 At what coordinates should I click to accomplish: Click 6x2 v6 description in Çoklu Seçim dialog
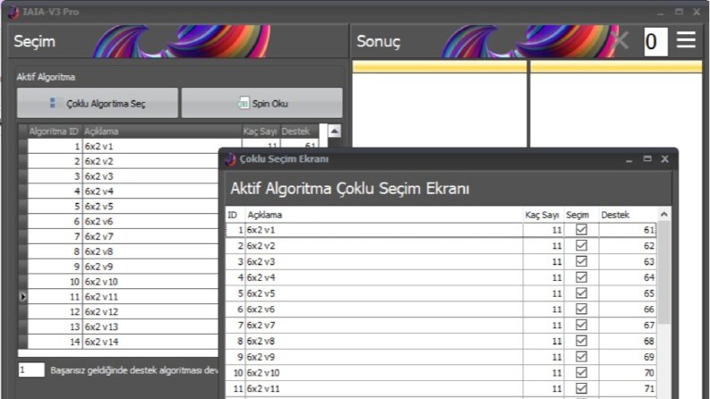(384, 309)
